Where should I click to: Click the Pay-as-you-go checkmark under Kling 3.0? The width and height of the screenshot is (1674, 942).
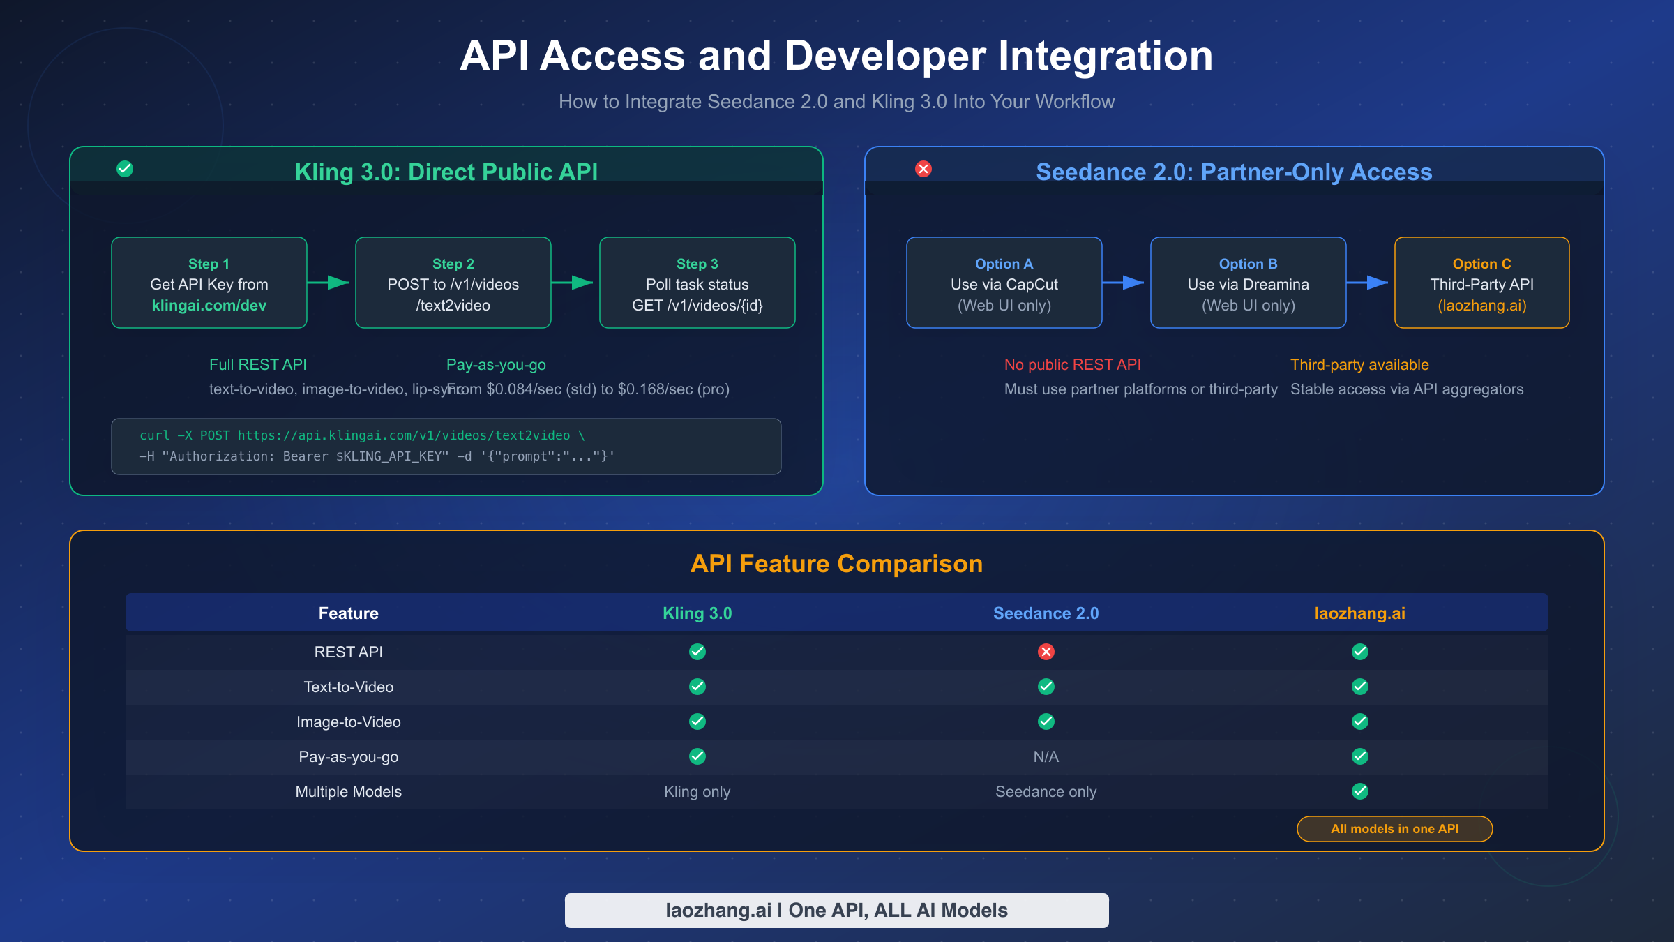[x=697, y=756]
